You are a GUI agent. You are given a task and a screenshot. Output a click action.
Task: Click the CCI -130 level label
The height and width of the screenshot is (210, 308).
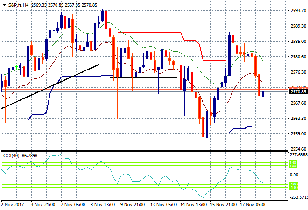[294, 188]
